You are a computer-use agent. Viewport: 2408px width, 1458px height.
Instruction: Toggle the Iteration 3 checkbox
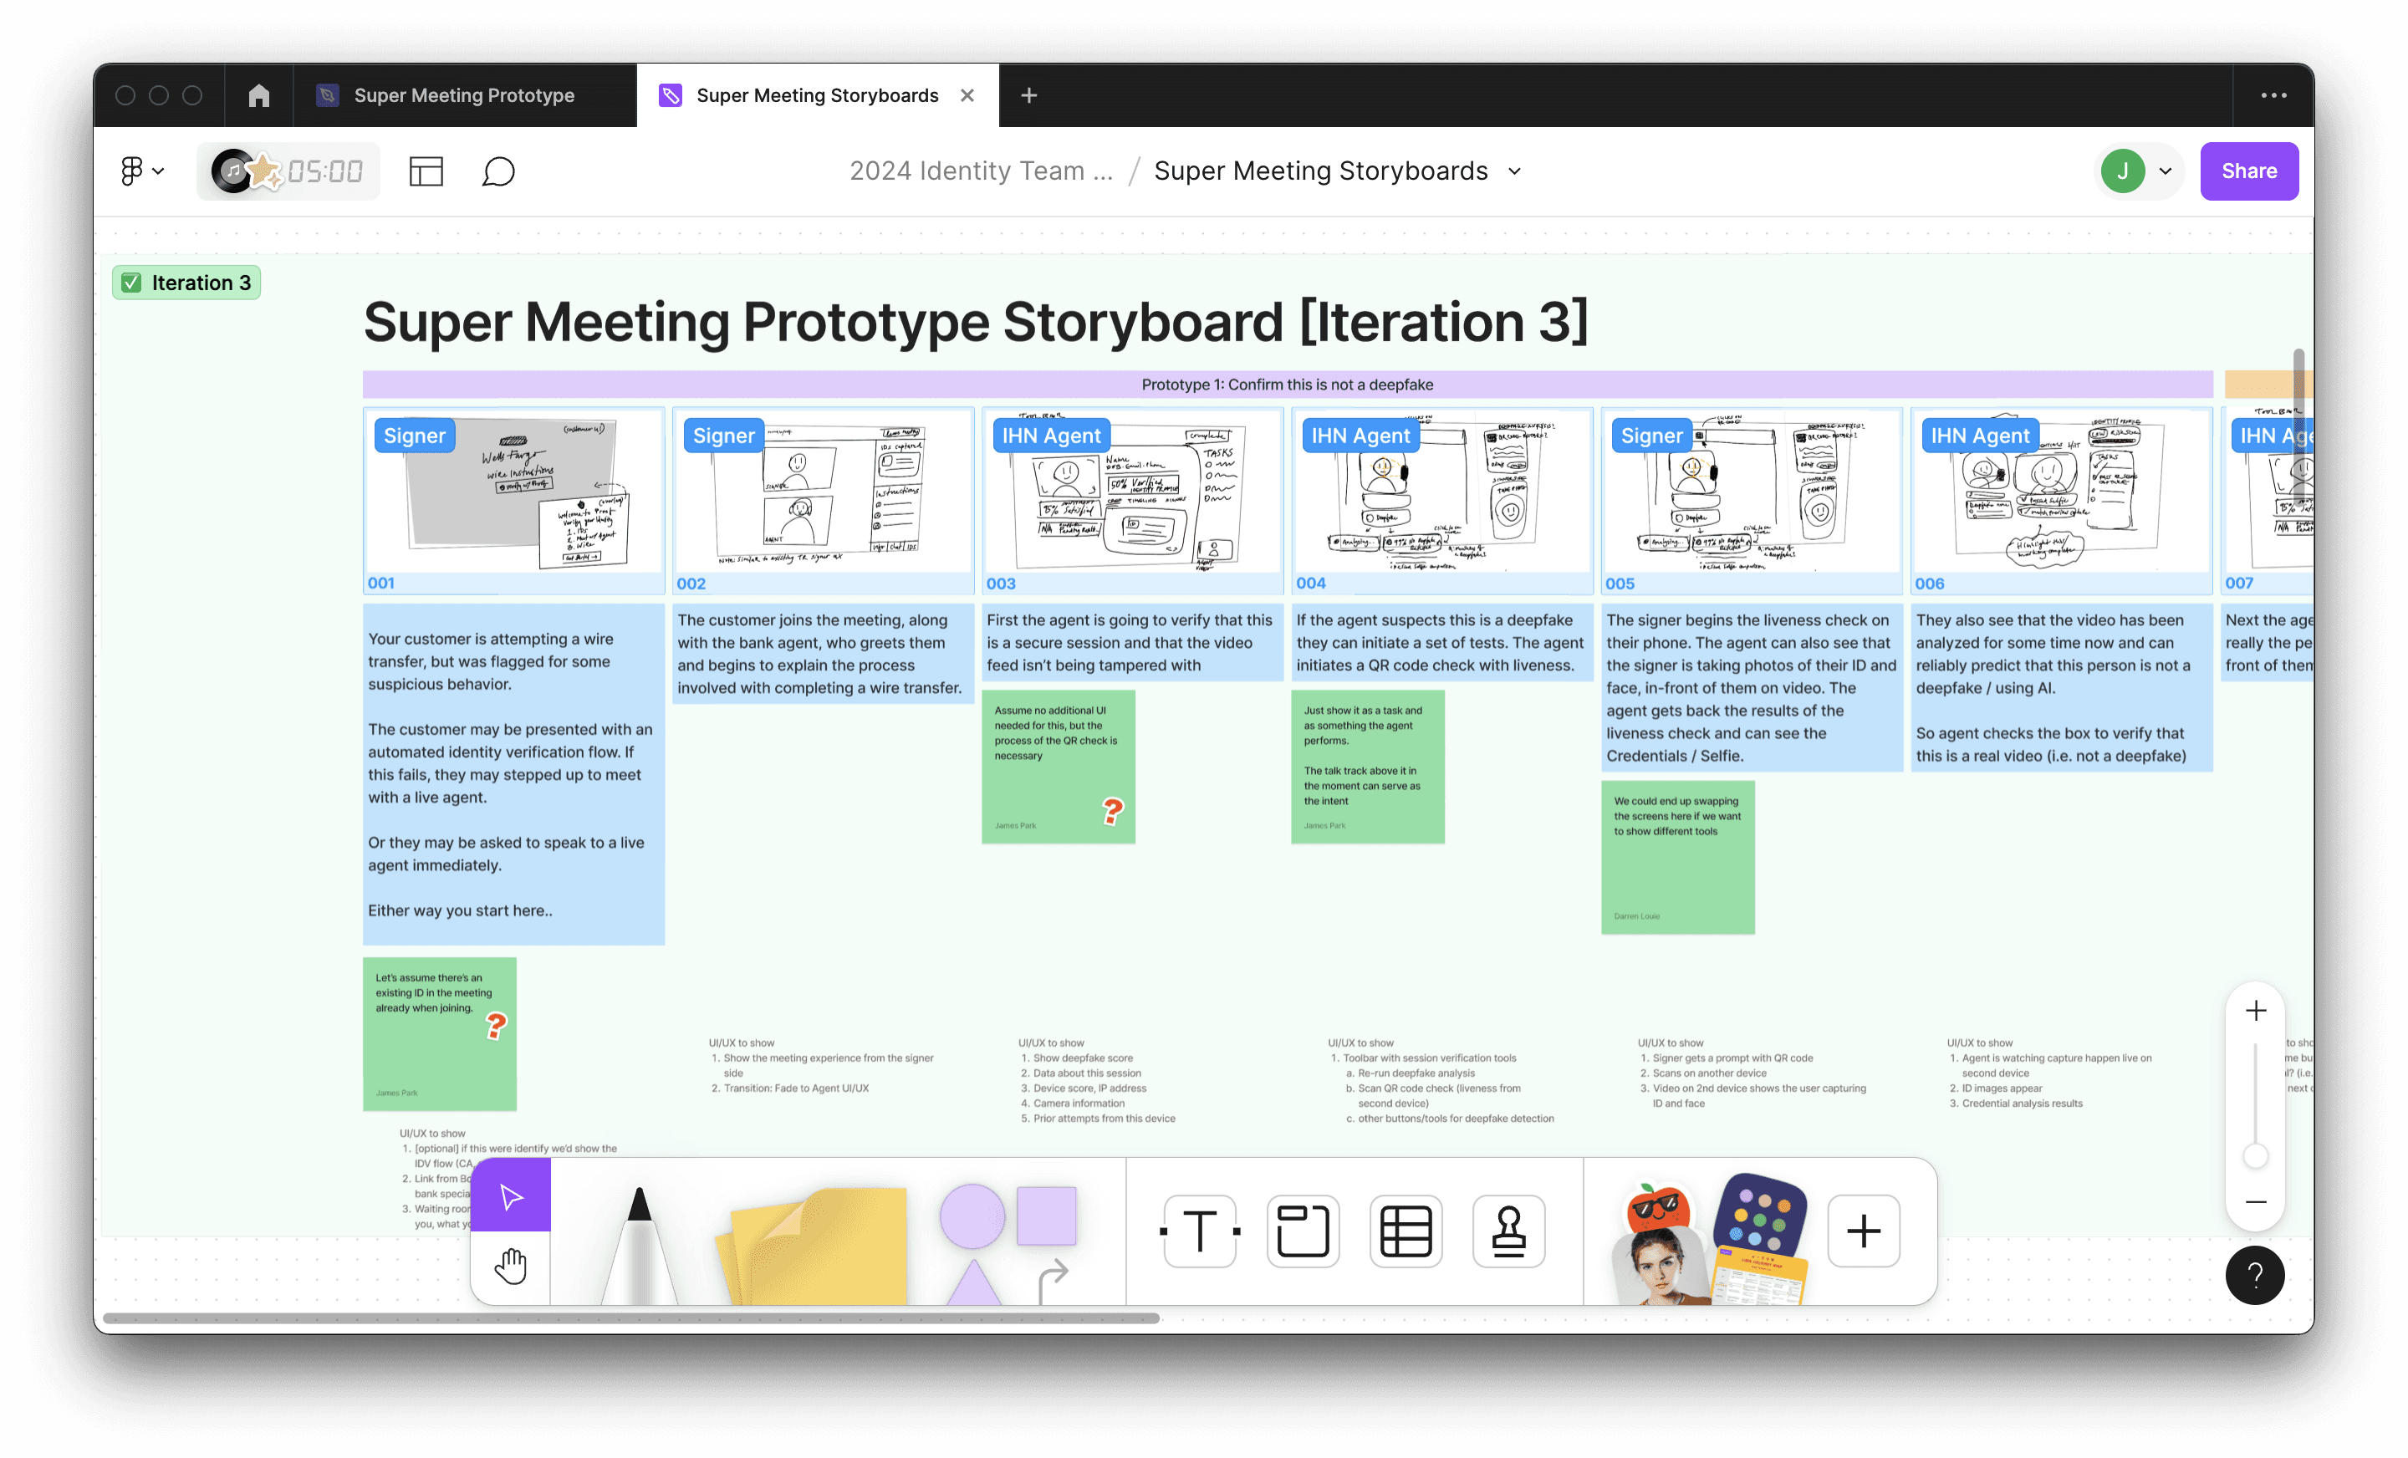click(x=131, y=283)
